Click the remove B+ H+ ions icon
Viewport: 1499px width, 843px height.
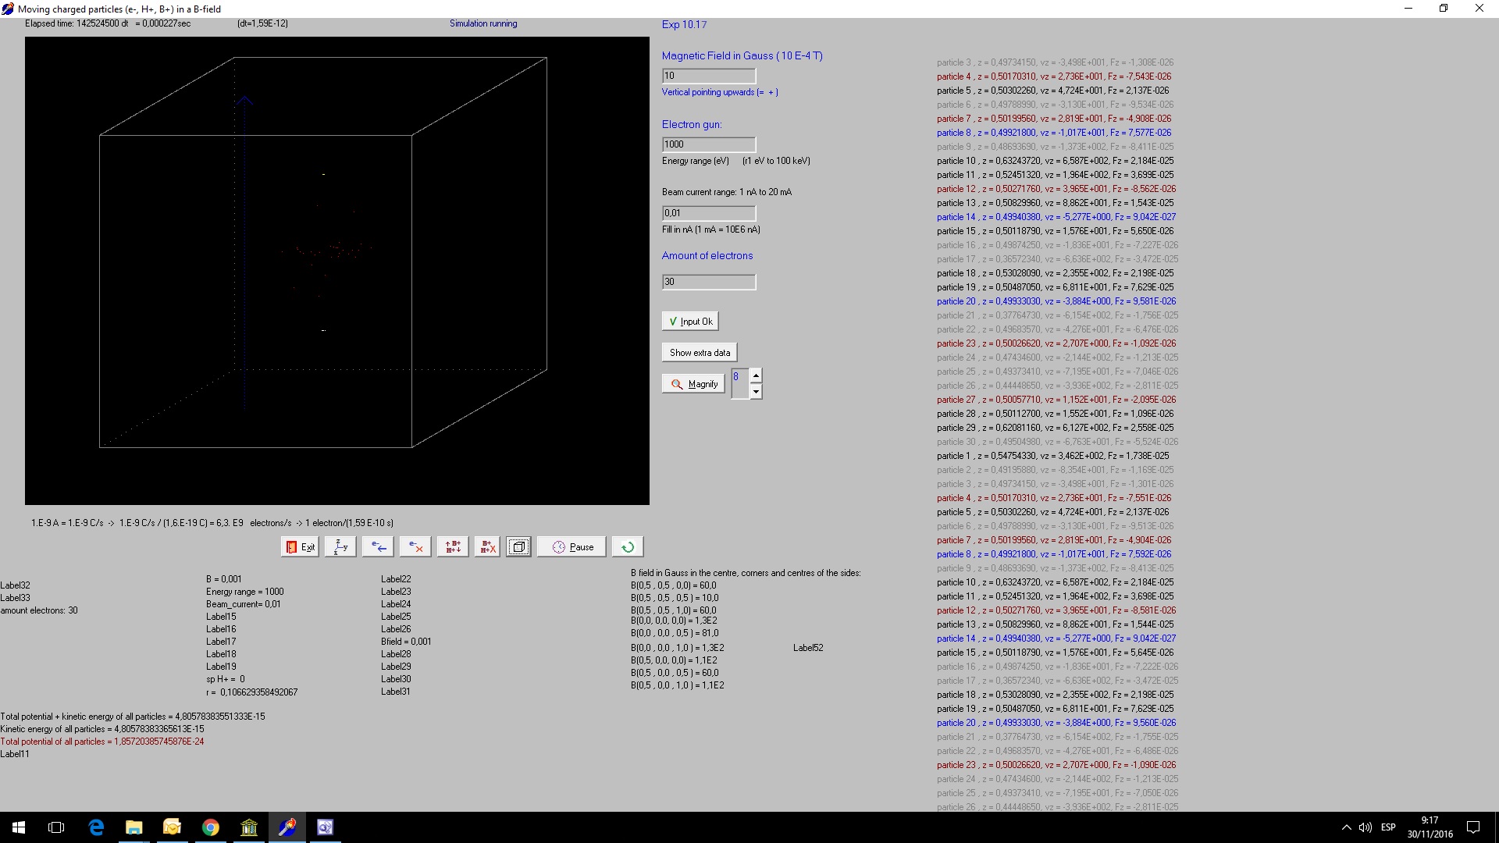[x=487, y=547]
